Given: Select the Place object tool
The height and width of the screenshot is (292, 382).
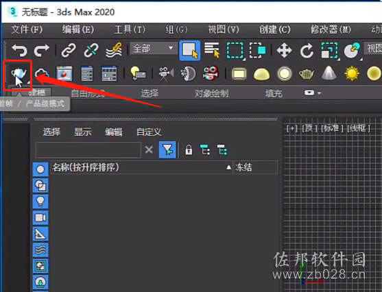Looking at the screenshot, I should pyautogui.click(x=352, y=51).
